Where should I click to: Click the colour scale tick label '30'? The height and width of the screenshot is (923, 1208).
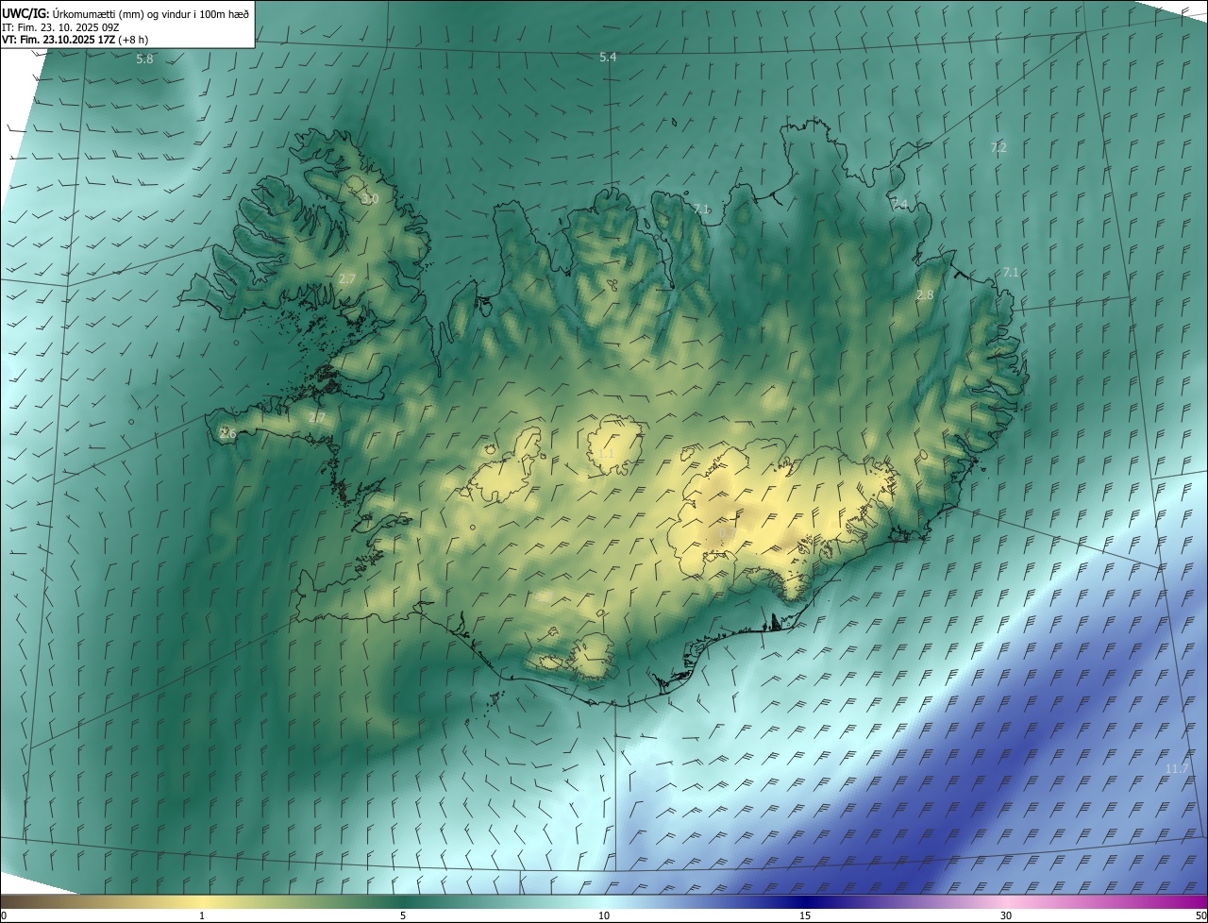(1006, 915)
